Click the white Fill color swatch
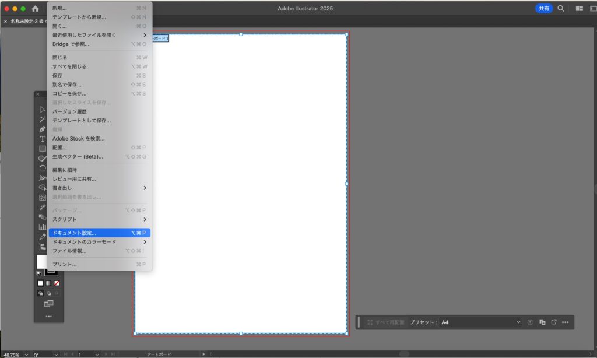This screenshot has width=597, height=358. tap(41, 262)
